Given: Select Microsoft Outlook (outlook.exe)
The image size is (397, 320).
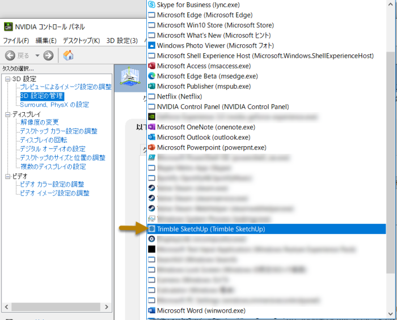Looking at the screenshot, I should pos(267,137).
